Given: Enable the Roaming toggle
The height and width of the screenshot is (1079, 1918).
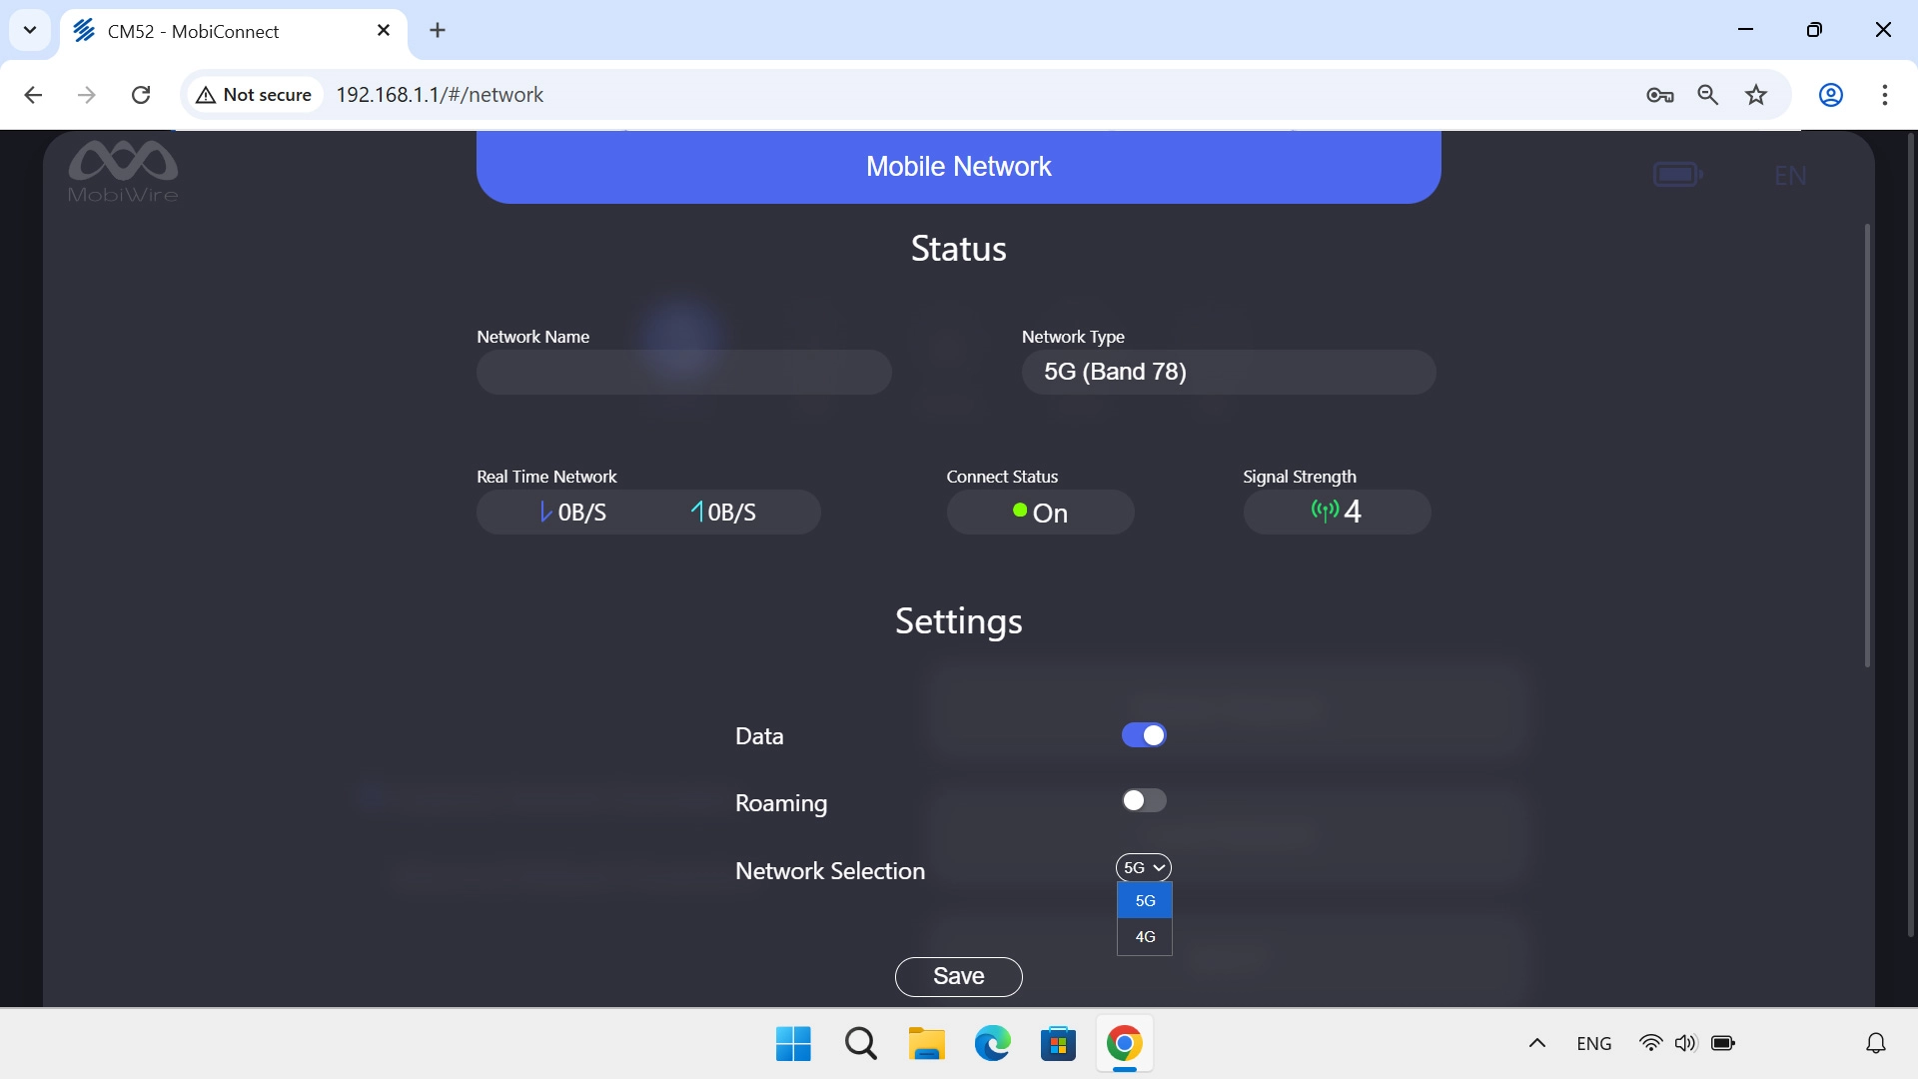Looking at the screenshot, I should pos(1144,800).
